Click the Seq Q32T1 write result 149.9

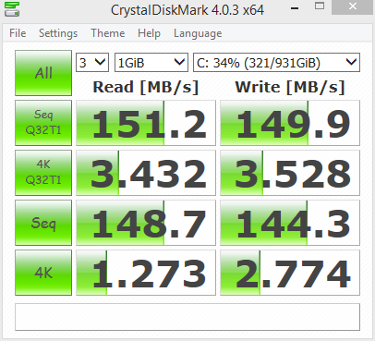pyautogui.click(x=290, y=123)
